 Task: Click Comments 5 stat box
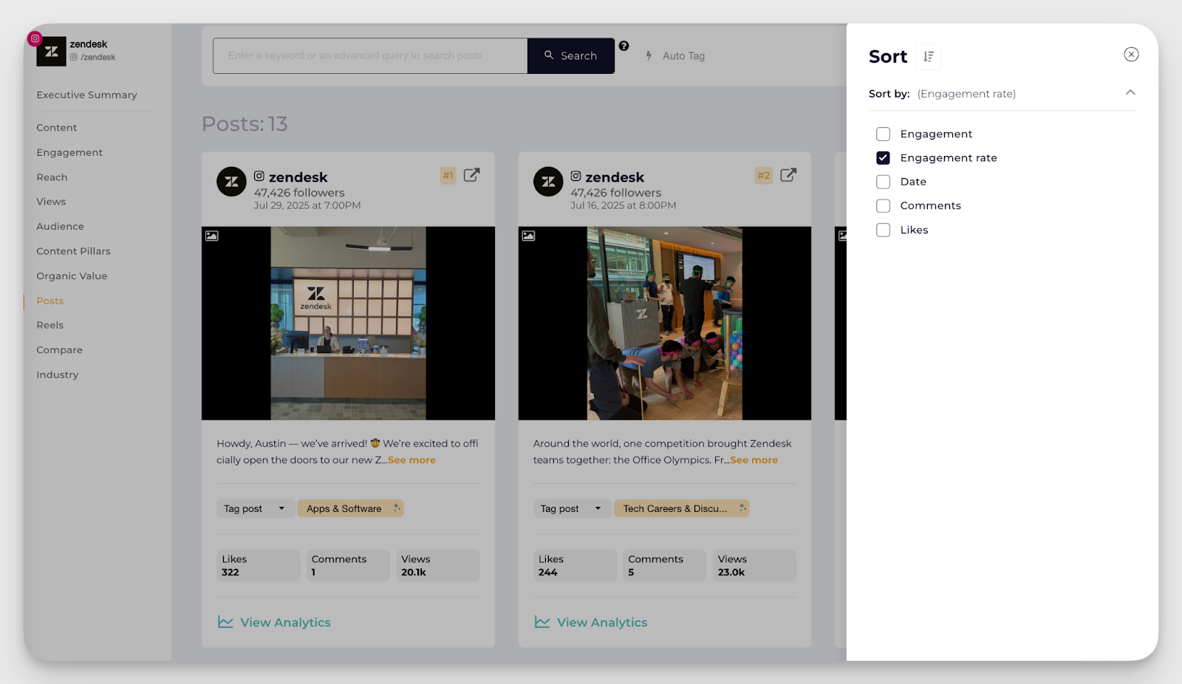[x=664, y=566]
